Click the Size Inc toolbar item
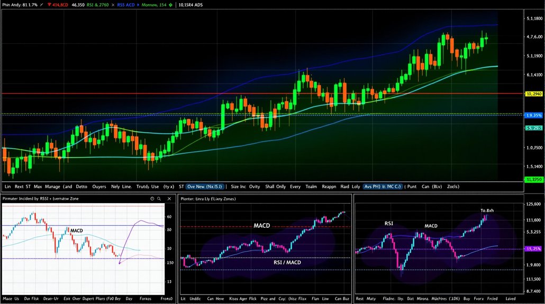 (x=238, y=187)
